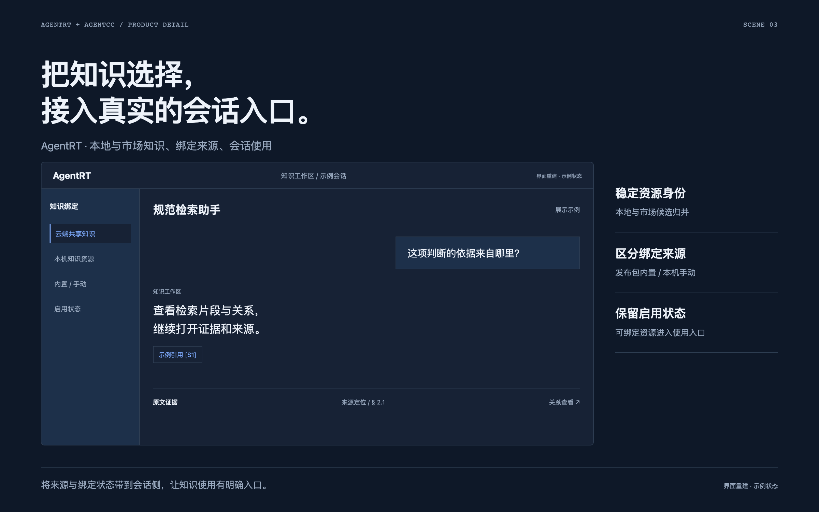The height and width of the screenshot is (512, 819).
Task: Click 界面重建 · 示例状态 in the window header
Action: click(559, 176)
